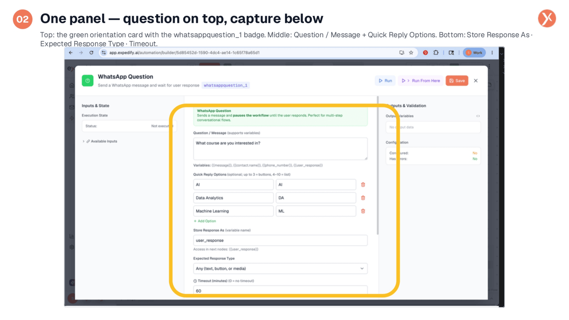Expand the Available Inputs section

point(100,141)
